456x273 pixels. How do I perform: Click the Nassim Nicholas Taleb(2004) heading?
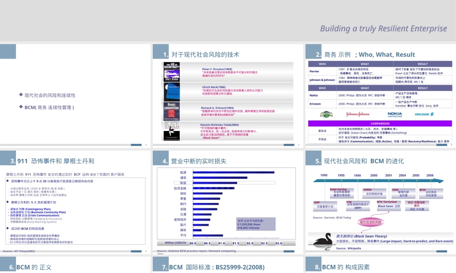click(219, 125)
